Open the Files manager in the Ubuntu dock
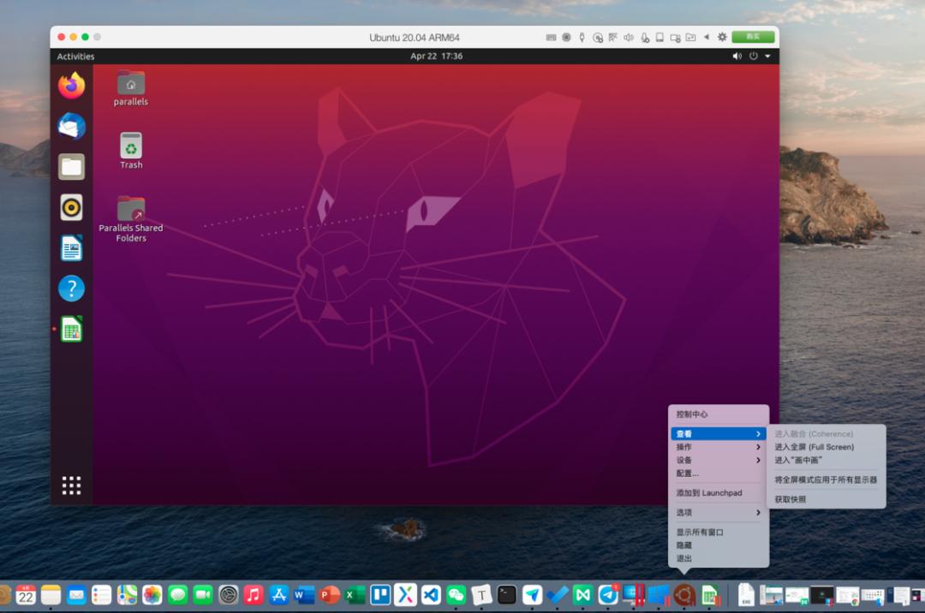This screenshot has width=925, height=613. click(x=71, y=166)
